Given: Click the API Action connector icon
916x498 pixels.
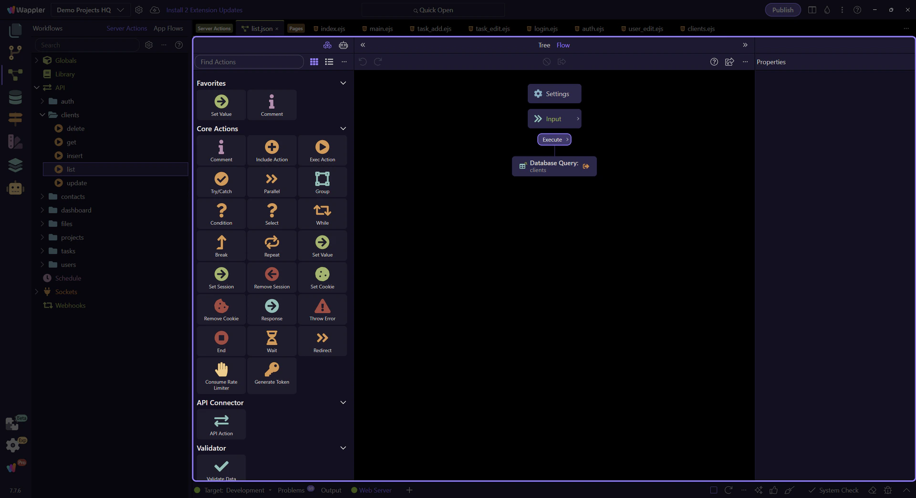Looking at the screenshot, I should [x=221, y=424].
